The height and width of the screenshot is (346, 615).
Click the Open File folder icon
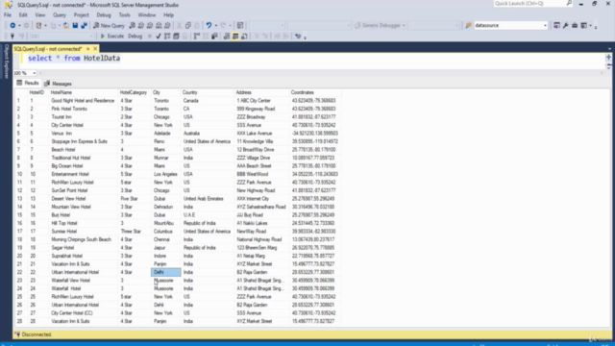[66, 26]
